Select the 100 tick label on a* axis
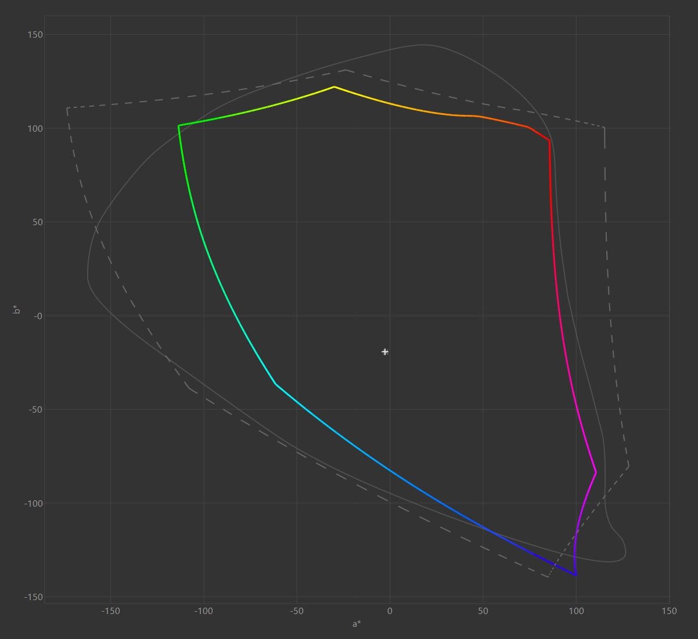The image size is (698, 639). pos(576,611)
